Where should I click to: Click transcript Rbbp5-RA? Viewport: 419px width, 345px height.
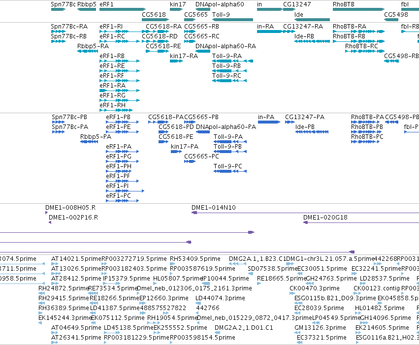coord(93,46)
